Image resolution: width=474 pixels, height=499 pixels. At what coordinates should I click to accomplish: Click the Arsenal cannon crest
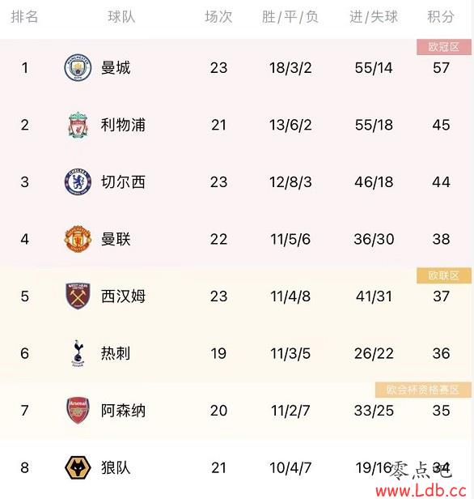tap(78, 410)
